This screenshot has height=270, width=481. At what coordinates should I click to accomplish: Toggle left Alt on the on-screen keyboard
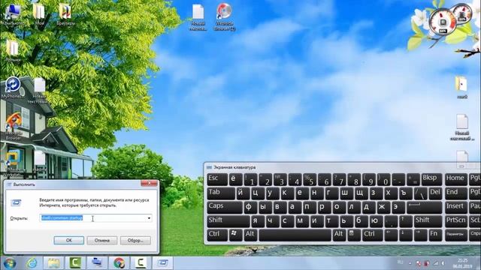250,235
